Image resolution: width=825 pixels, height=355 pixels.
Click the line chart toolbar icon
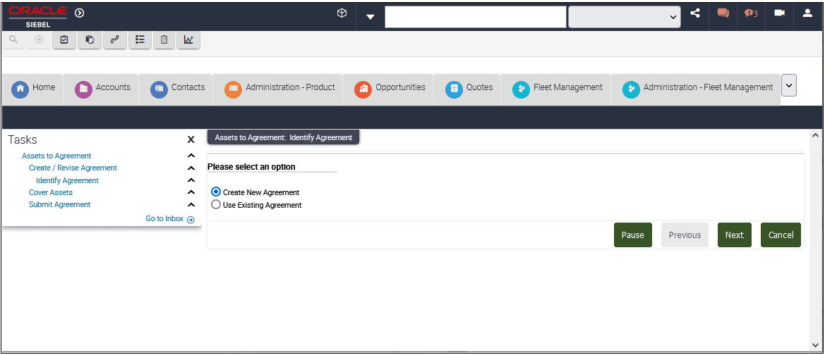click(188, 40)
